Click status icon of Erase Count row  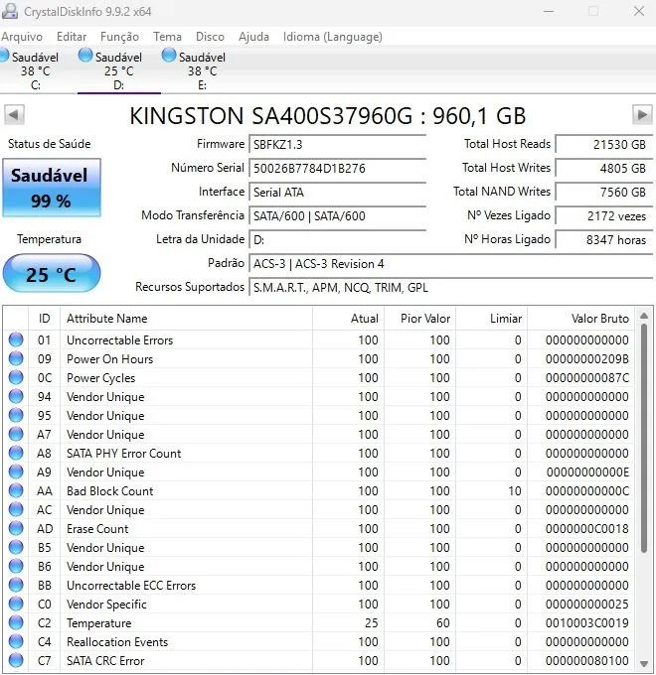coord(16,529)
